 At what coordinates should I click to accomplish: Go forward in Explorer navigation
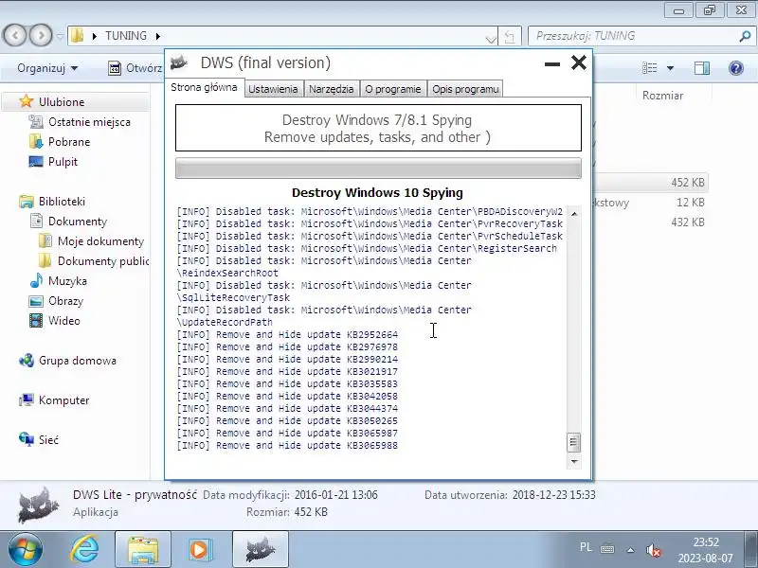click(41, 35)
